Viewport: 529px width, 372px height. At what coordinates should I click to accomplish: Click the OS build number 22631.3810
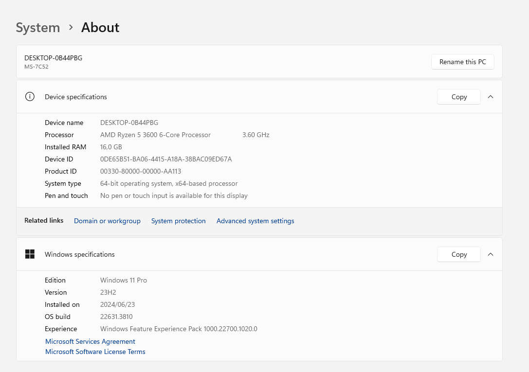tap(116, 317)
